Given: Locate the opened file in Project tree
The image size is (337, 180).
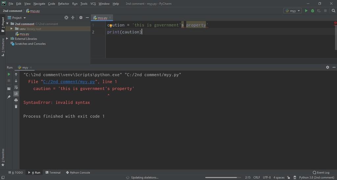Looking at the screenshot, I should pos(66,18).
